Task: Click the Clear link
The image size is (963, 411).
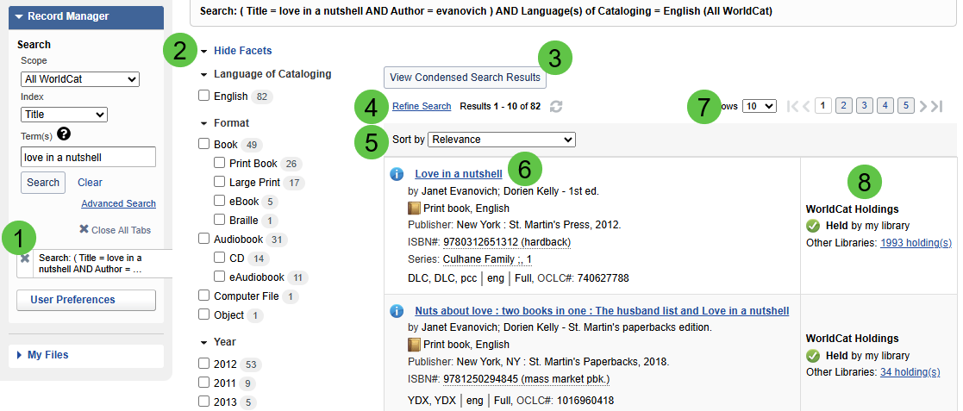Action: coord(90,182)
